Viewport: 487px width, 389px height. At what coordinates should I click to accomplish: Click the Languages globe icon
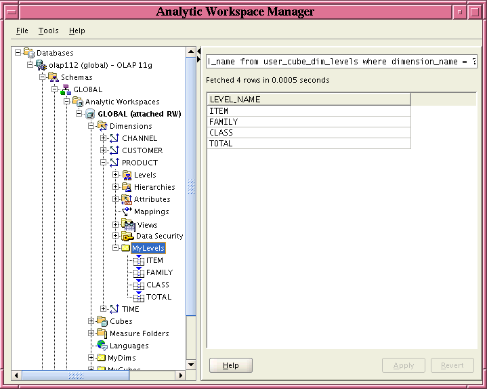coord(102,346)
